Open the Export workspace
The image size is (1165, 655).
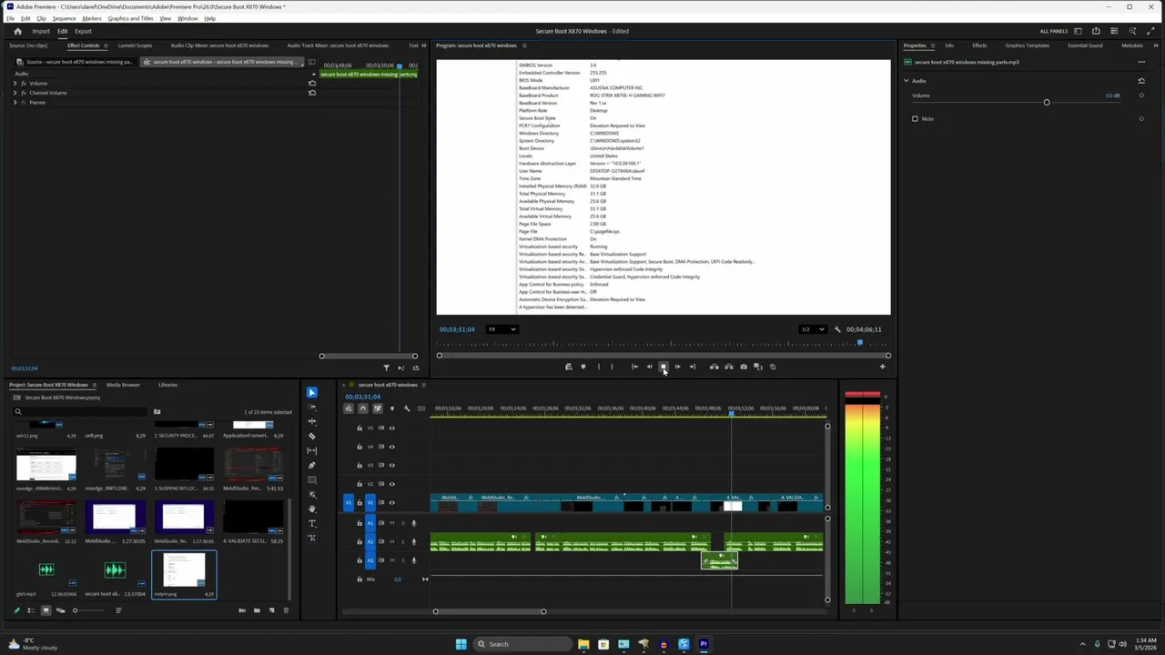pos(83,31)
